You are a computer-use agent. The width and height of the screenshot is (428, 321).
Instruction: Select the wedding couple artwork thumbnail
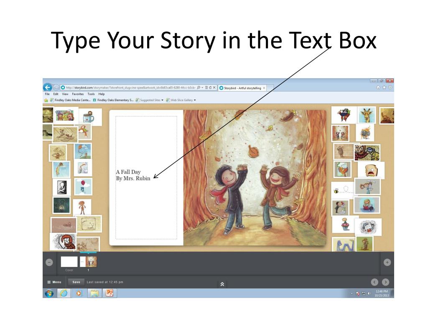[x=340, y=207]
